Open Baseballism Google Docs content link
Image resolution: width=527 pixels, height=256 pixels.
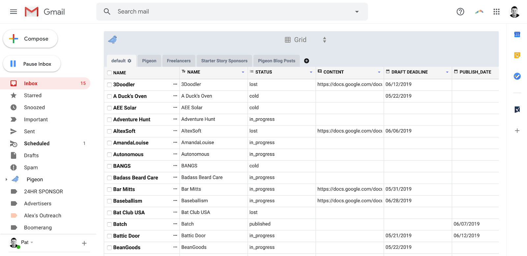pyautogui.click(x=350, y=200)
